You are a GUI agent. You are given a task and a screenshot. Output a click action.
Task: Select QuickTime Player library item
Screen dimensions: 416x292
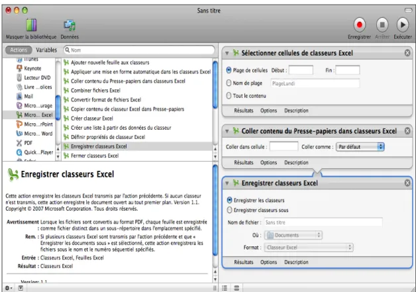click(x=34, y=152)
